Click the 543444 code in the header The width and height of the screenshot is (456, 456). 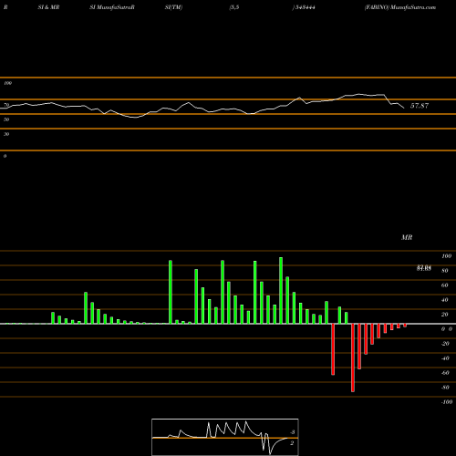(305, 7)
